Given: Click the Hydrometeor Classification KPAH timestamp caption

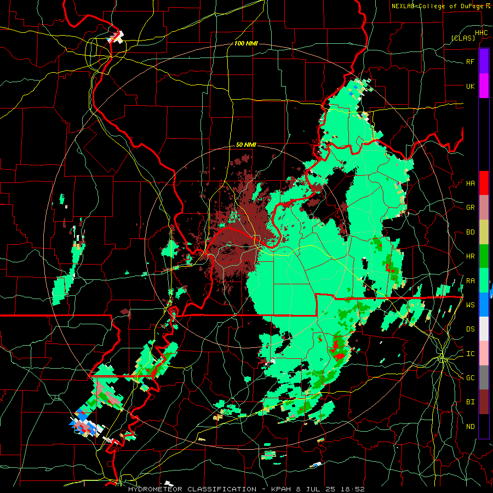Looking at the screenshot, I should (246, 489).
